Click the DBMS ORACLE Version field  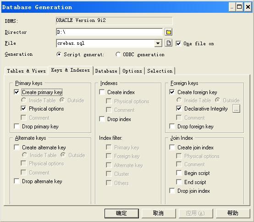[114, 21]
